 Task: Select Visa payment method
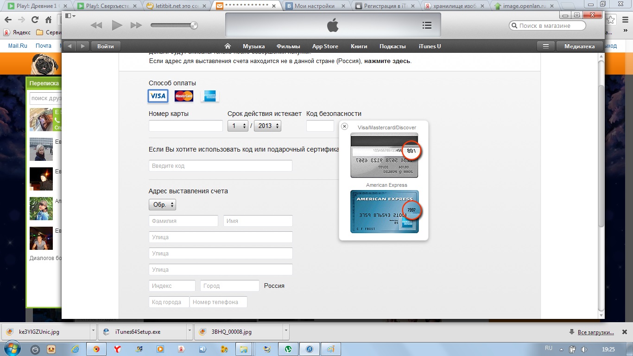[158, 96]
